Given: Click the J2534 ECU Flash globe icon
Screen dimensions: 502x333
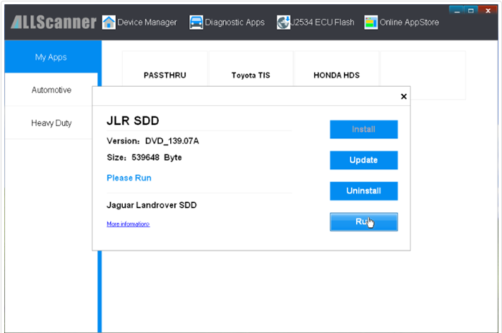Looking at the screenshot, I should tap(283, 23).
